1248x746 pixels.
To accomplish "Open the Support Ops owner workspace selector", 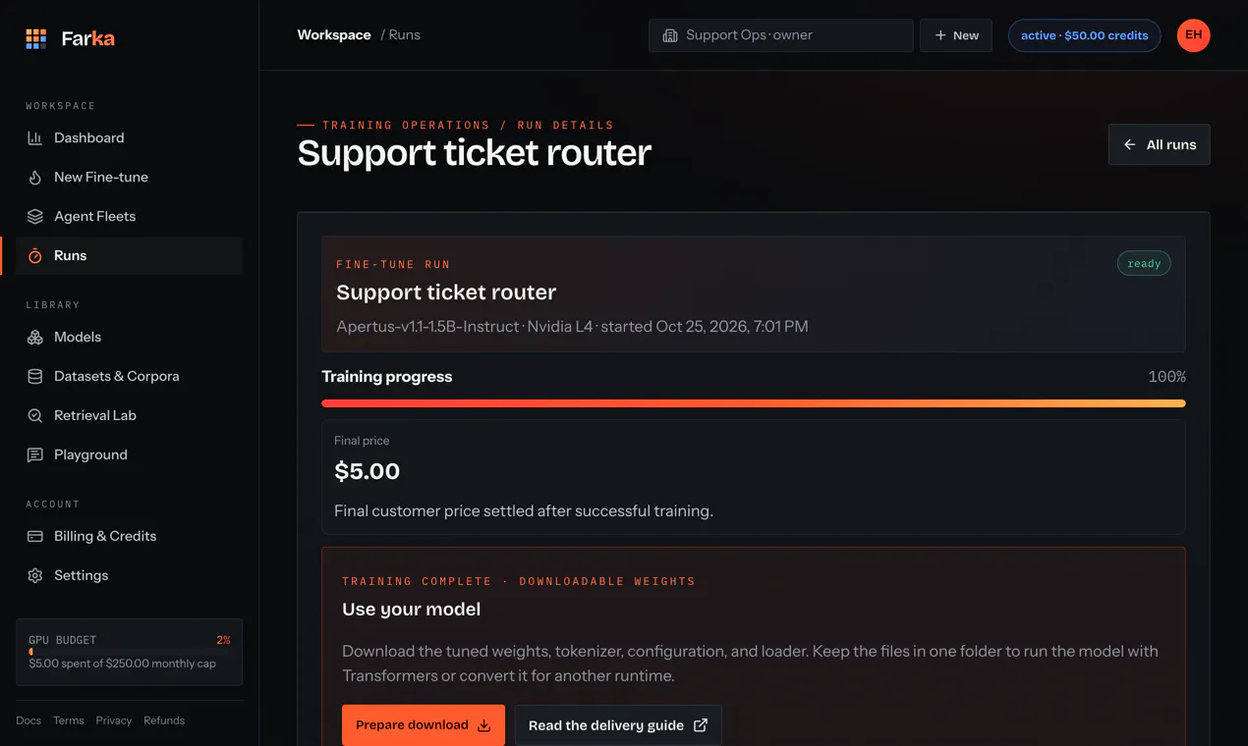I will pyautogui.click(x=780, y=35).
